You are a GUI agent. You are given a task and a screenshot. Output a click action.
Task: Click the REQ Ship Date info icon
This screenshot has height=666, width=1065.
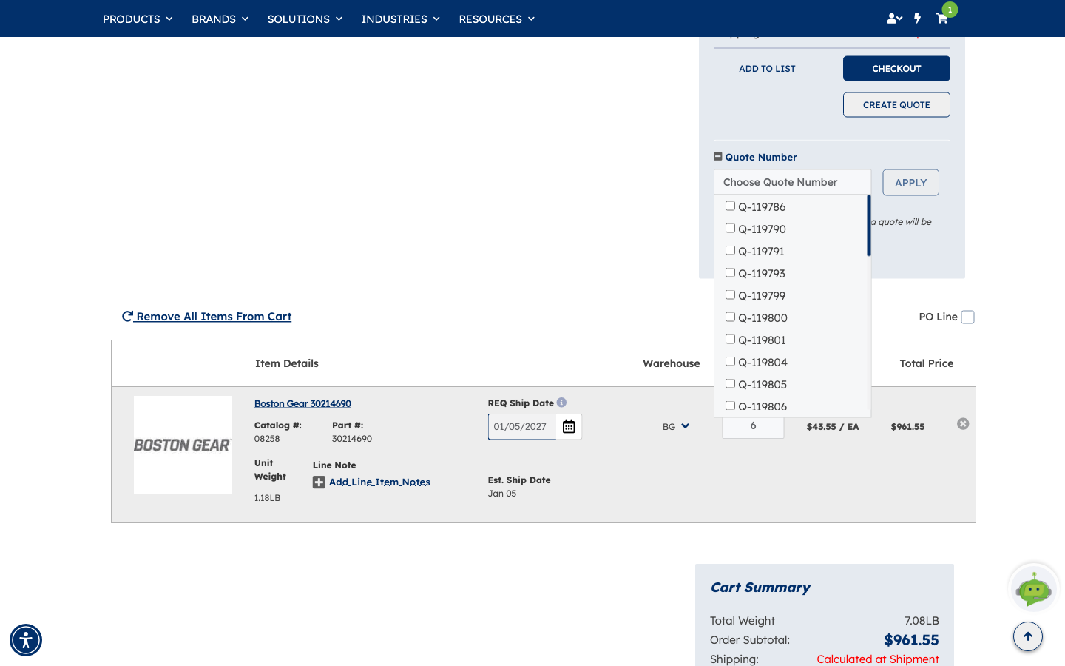tap(561, 403)
